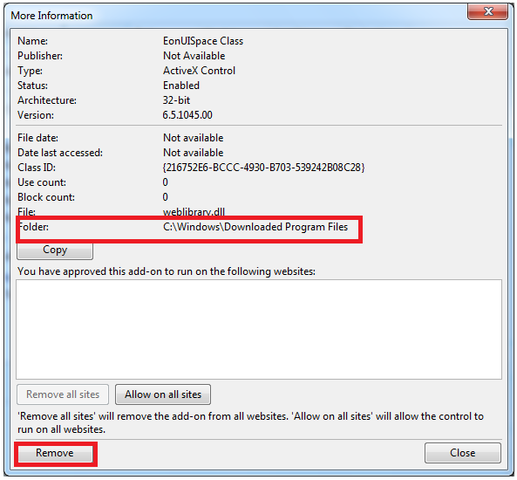517x480 pixels.
Task: Click the Enabled status value
Action: coord(181,86)
